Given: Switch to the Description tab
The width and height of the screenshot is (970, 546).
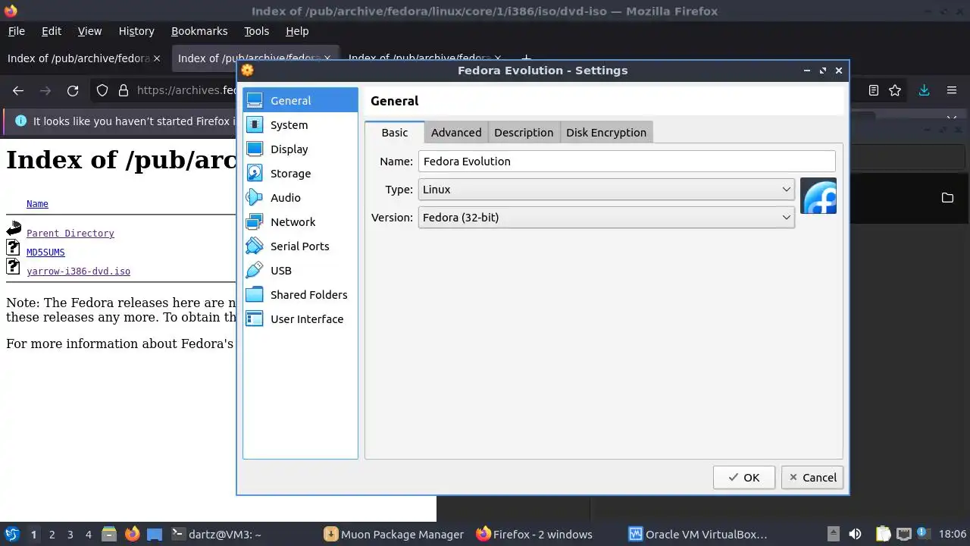Looking at the screenshot, I should click(x=524, y=132).
